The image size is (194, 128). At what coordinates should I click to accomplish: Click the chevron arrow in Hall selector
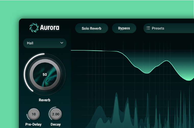(62, 43)
